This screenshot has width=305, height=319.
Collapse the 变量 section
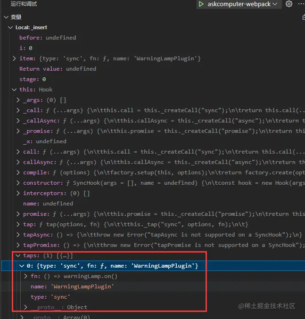[6, 17]
